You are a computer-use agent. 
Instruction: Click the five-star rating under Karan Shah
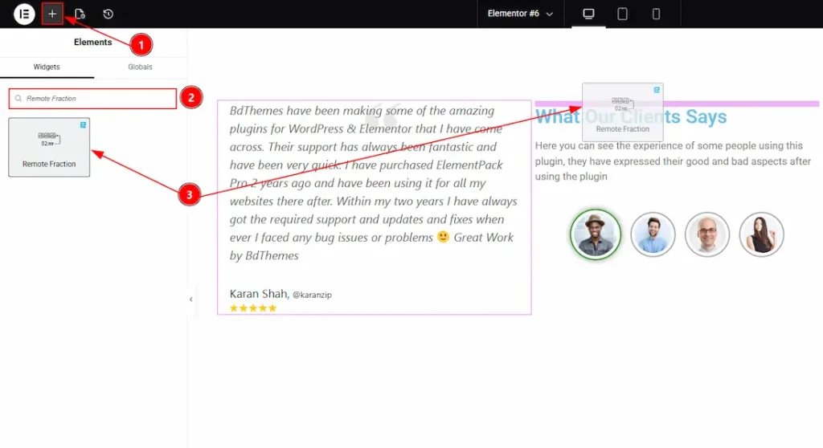[253, 308]
